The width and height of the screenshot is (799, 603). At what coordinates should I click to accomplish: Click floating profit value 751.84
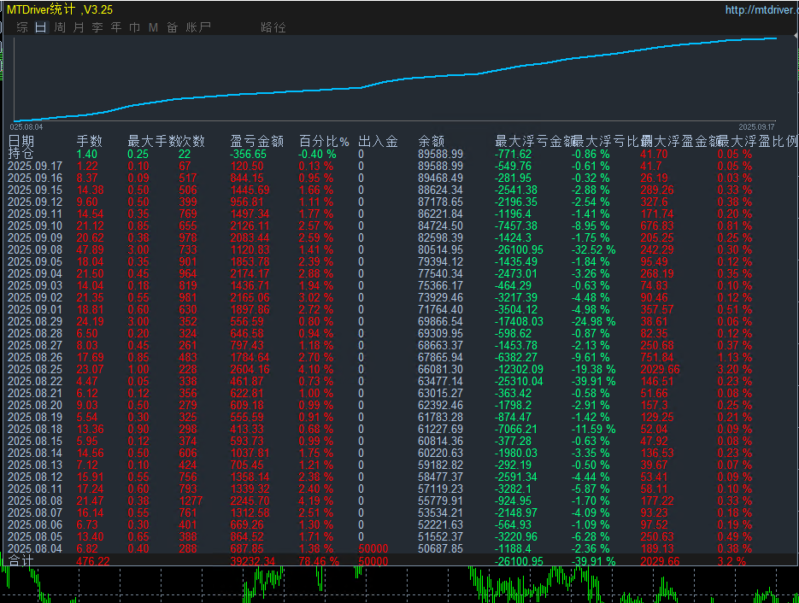pyautogui.click(x=657, y=357)
